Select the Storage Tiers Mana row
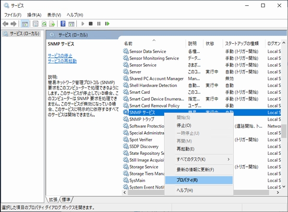This screenshot has height=212, width=288. pyautogui.click(x=146, y=174)
